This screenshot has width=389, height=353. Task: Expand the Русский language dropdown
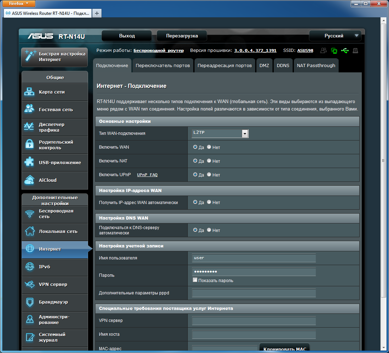[335, 36]
